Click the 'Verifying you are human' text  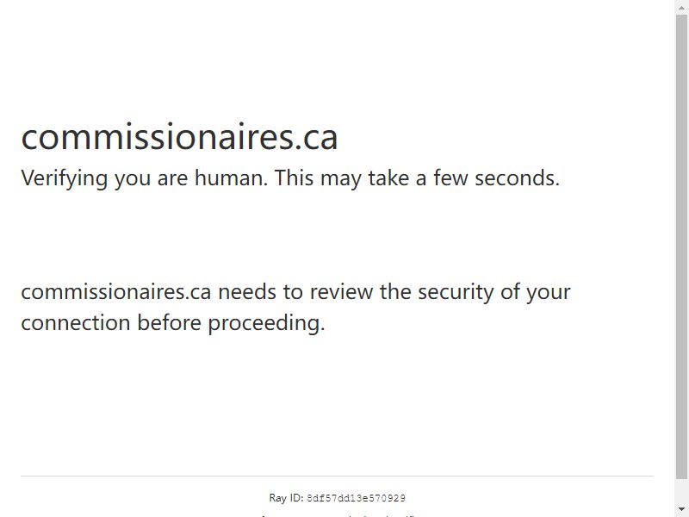pos(144,178)
